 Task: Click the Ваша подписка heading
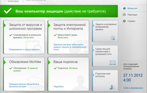click(66, 62)
